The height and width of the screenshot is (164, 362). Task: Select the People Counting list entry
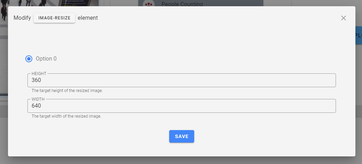click(x=182, y=4)
